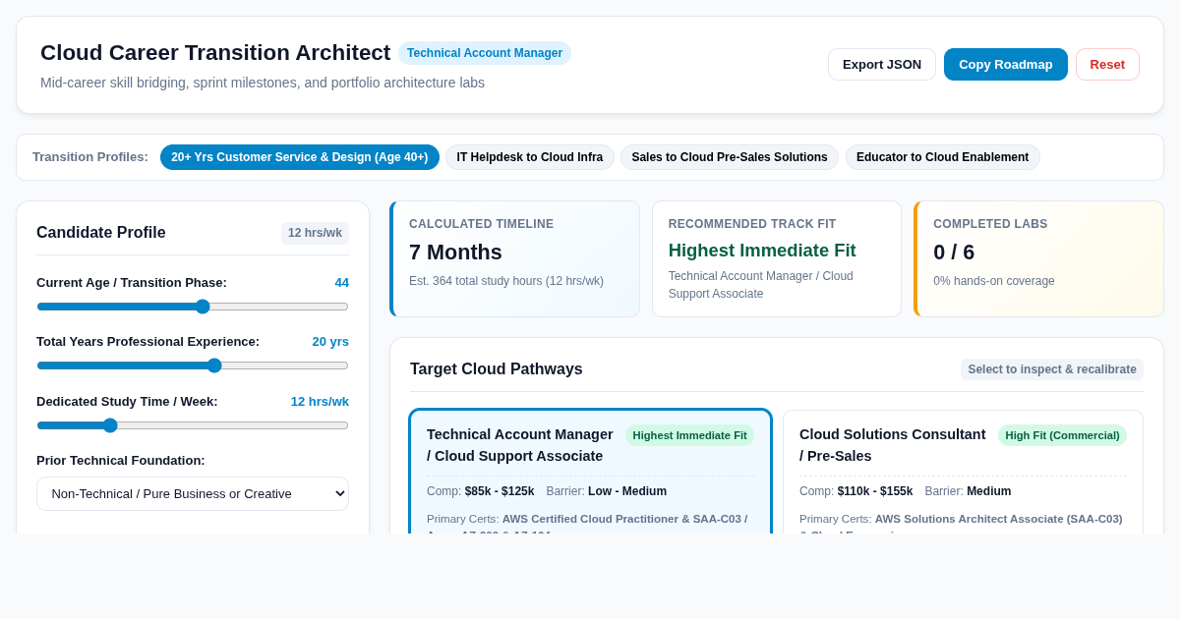Select the Cloud Solutions Consultant / Pre-Sales pathway card

[963, 472]
